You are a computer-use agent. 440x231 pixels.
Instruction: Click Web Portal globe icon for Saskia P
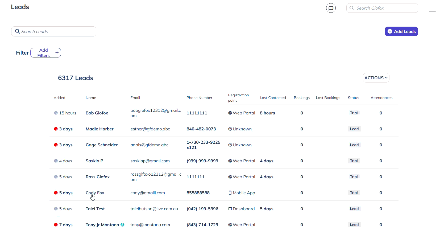230,161
